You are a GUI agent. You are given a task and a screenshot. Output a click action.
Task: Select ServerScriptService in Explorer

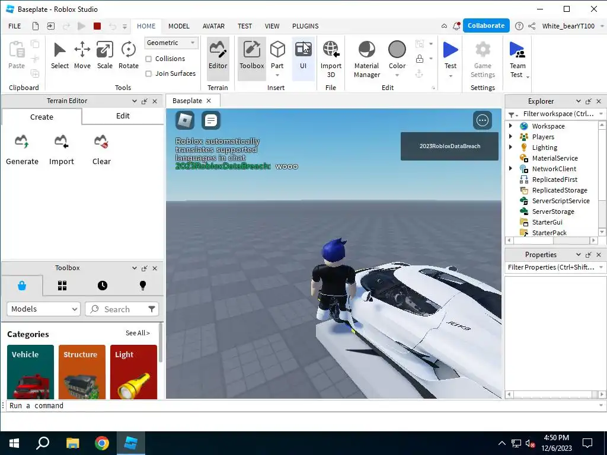561,200
